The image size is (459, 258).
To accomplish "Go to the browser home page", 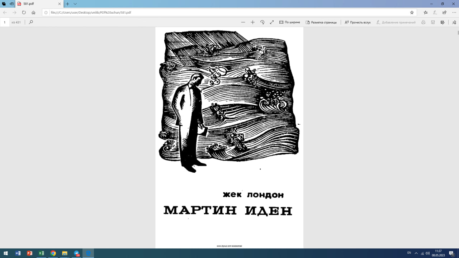I will [x=33, y=12].
